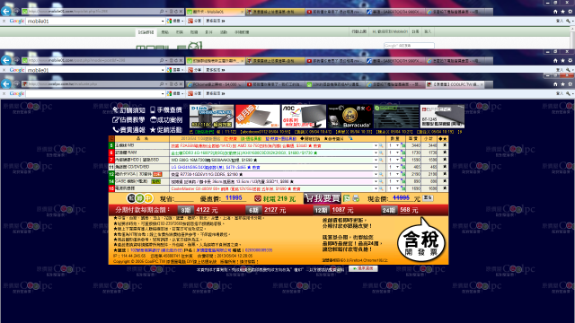This screenshot has width=575, height=323.
Task: Click back arrow in the middle Mobile01 window
Action: (6, 60)
